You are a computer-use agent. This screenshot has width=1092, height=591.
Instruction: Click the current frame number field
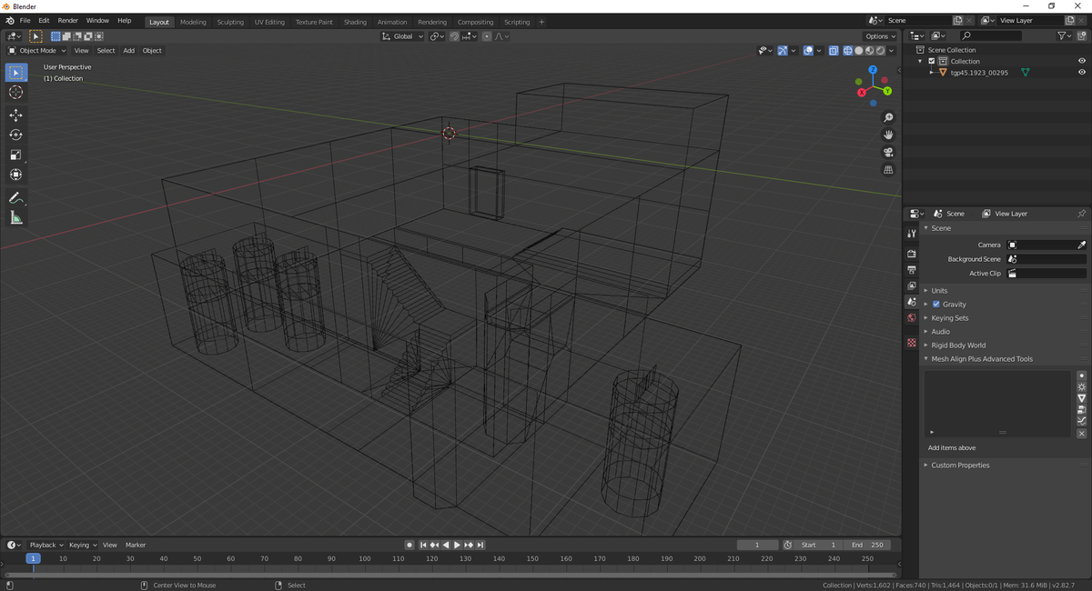click(x=758, y=545)
